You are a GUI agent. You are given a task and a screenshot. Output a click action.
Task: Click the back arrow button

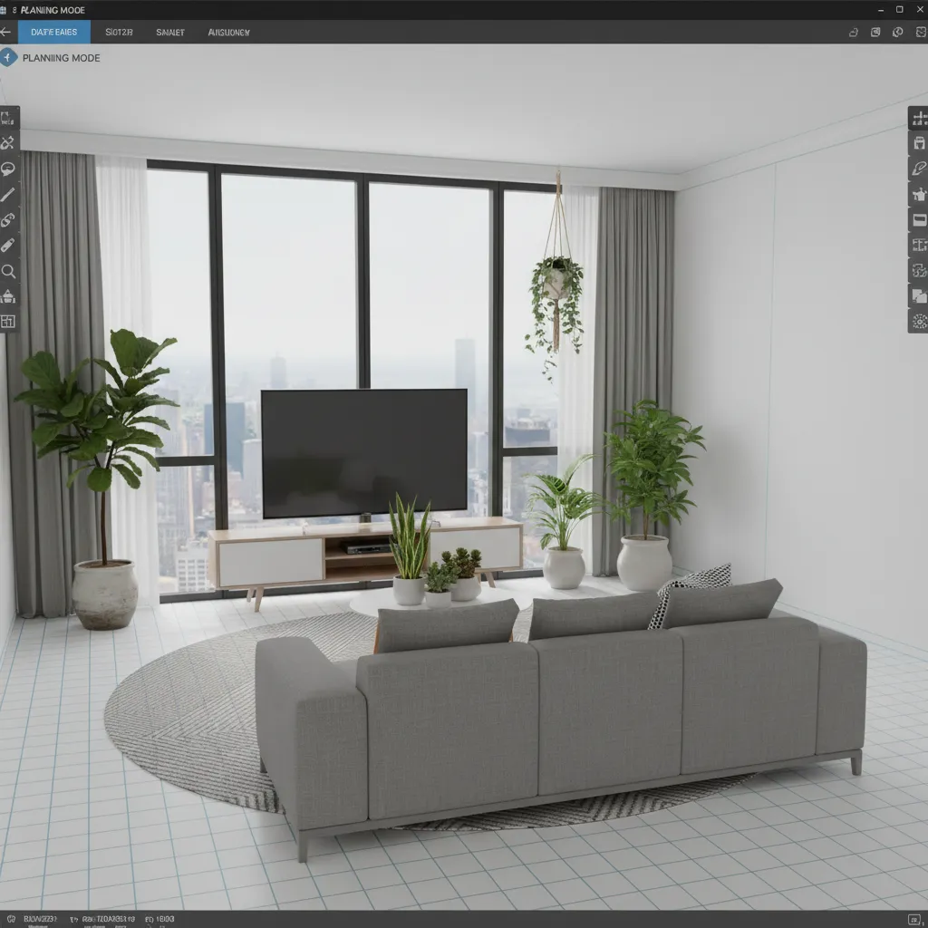coord(6,31)
